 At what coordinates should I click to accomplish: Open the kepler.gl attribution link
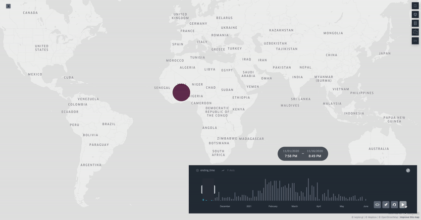click(358, 217)
